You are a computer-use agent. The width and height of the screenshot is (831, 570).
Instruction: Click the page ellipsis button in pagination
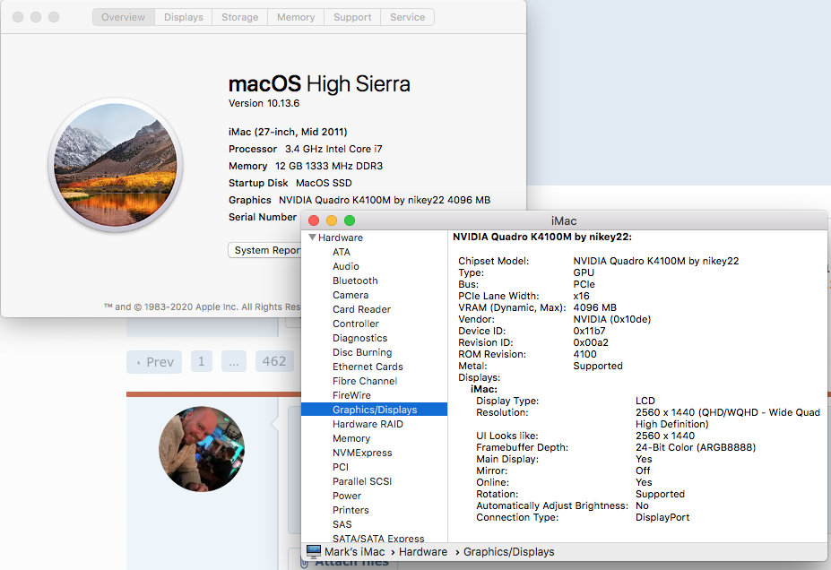234,361
